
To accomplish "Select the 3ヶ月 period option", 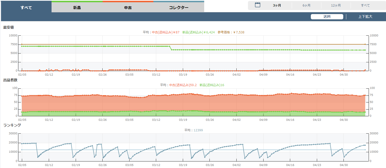I will click(277, 6).
